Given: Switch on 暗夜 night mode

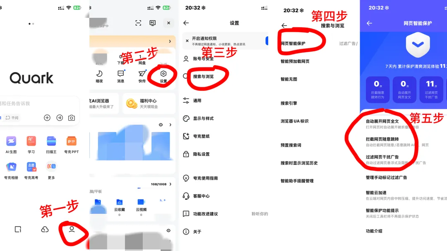Looking at the screenshot, I should (x=99, y=76).
